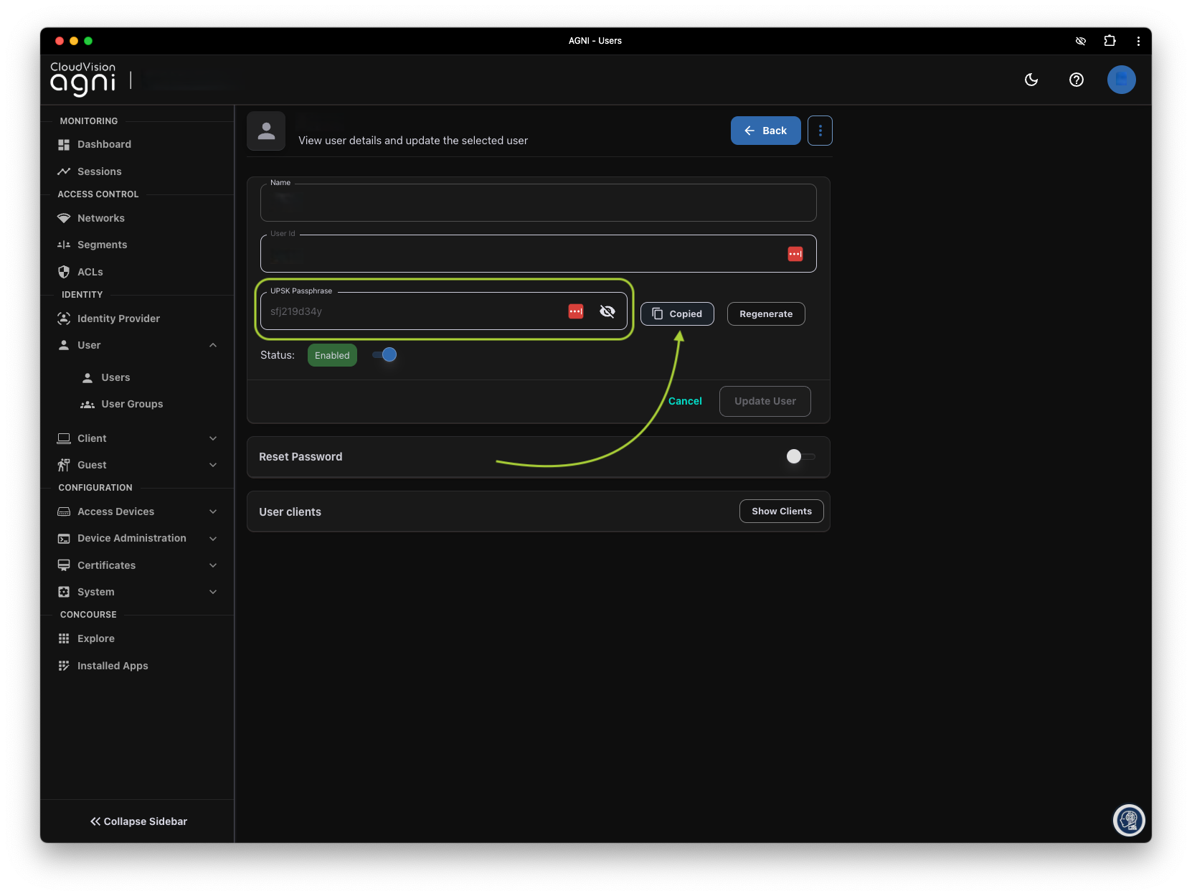The width and height of the screenshot is (1192, 896).
Task: Open Dashboard from the sidebar
Action: pyautogui.click(x=104, y=144)
